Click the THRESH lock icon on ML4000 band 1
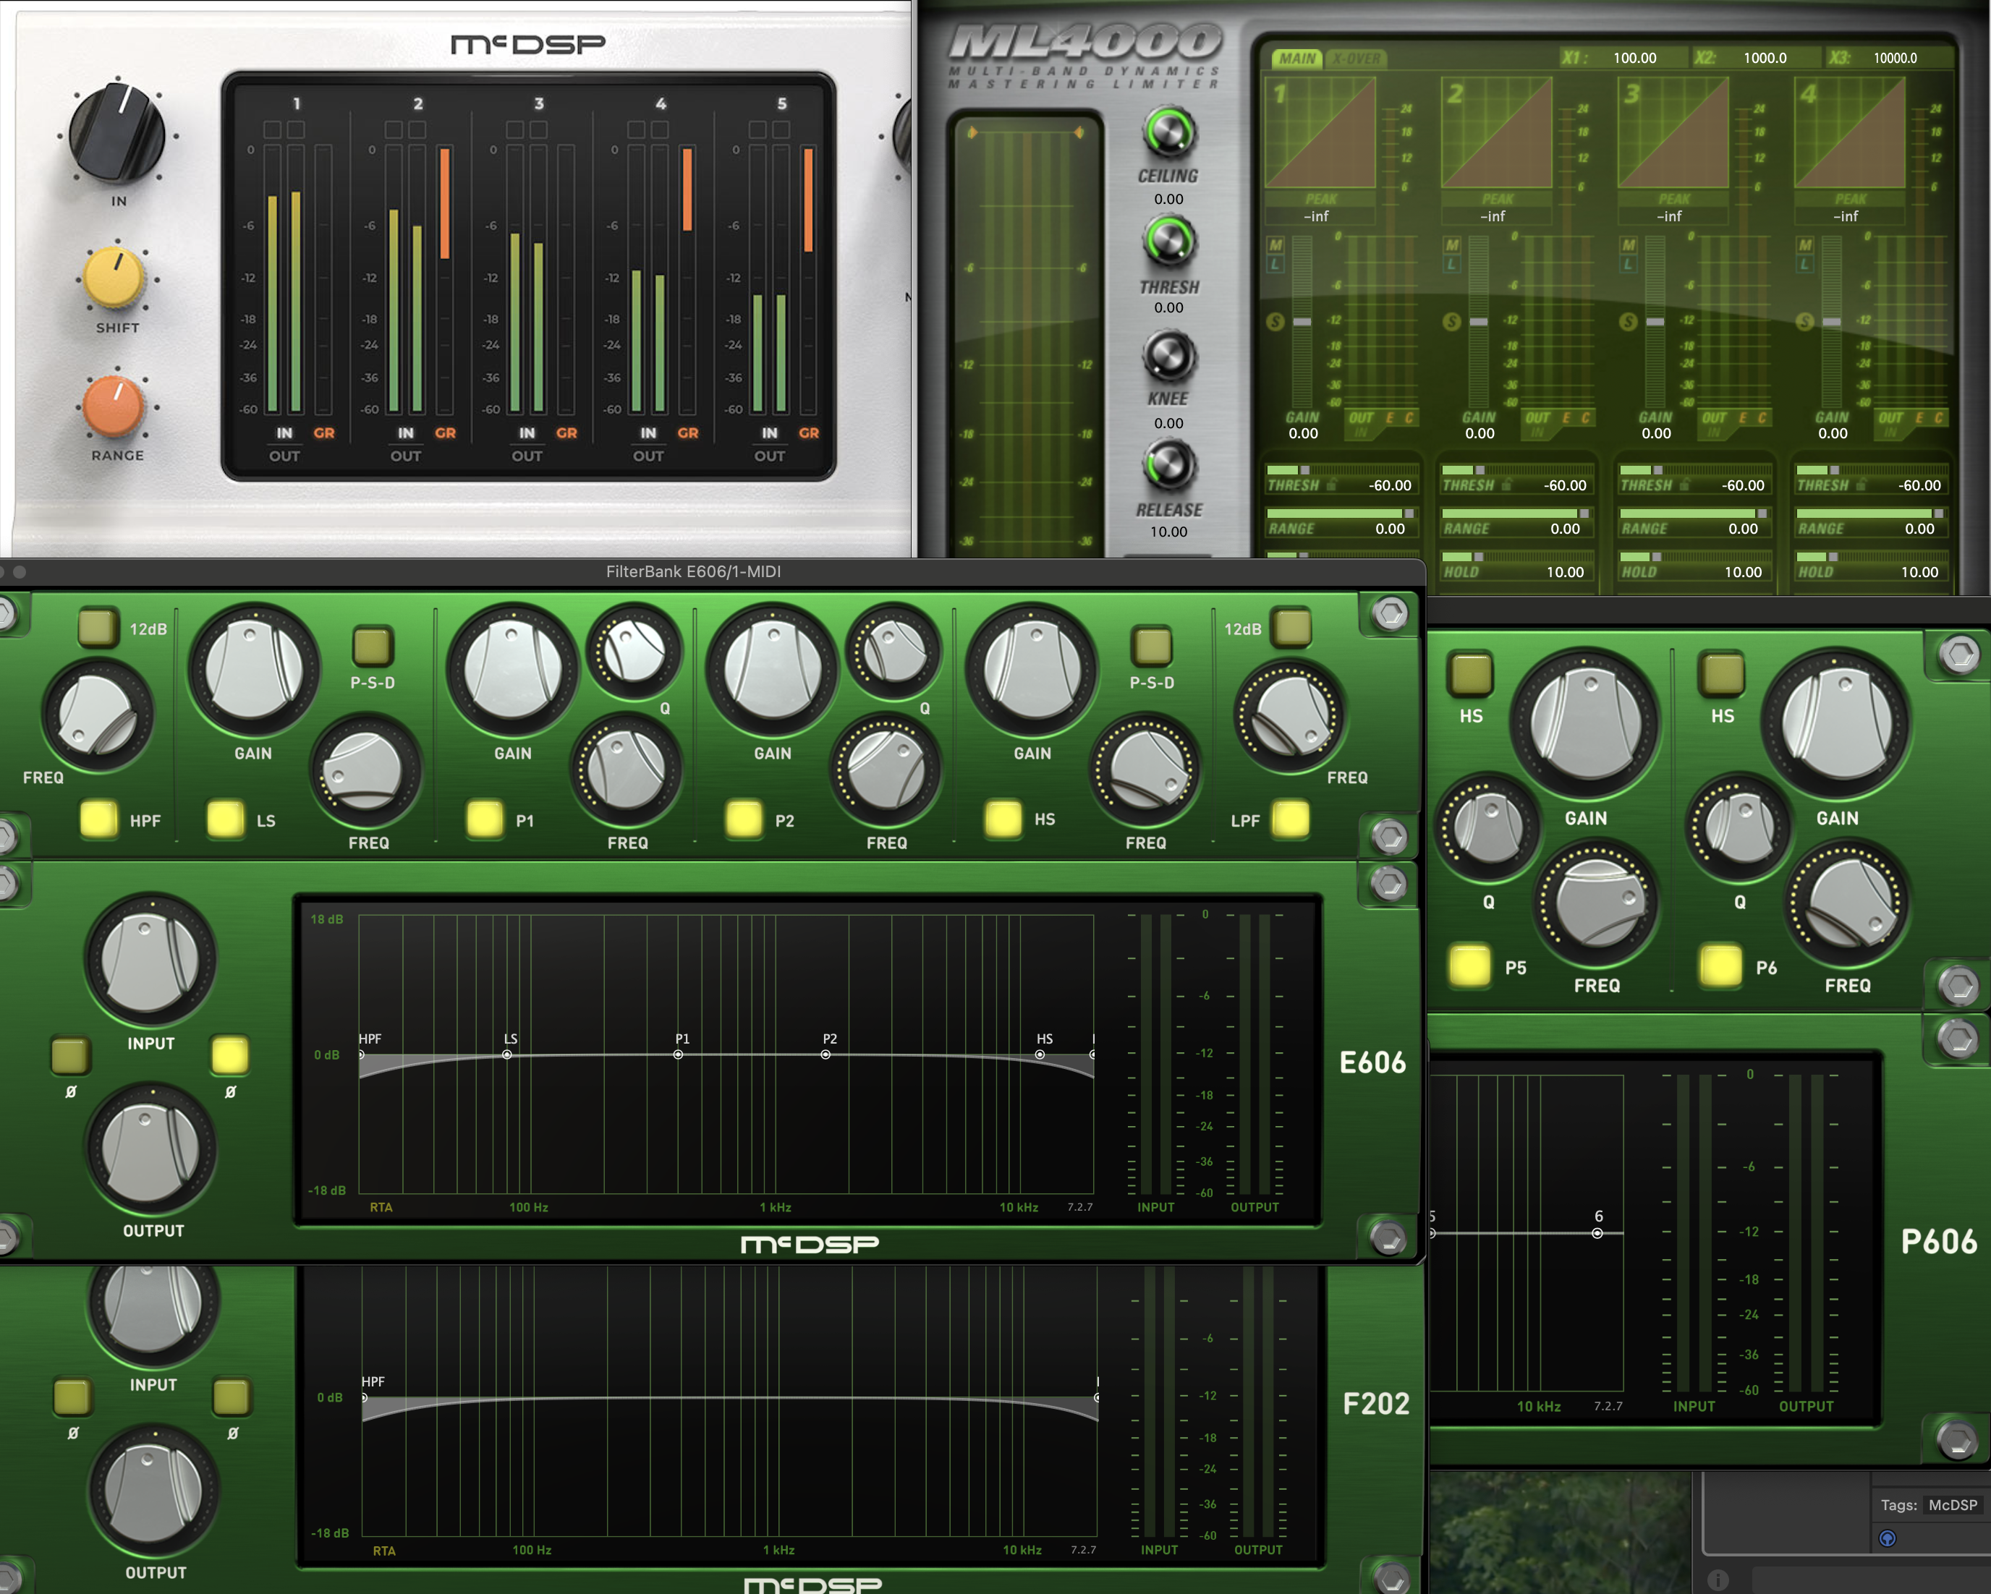 point(1332,485)
